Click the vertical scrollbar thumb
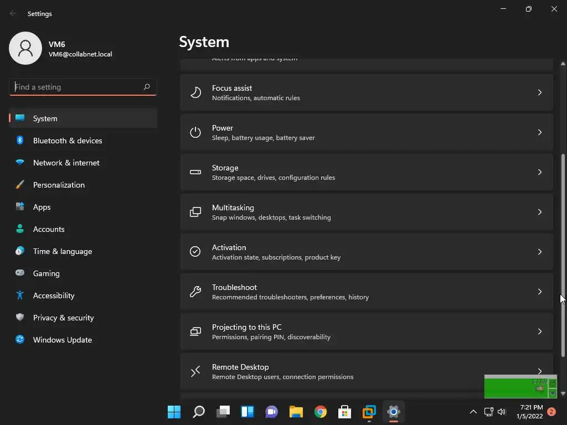Screen dimensions: 567x425 (x=563, y=256)
